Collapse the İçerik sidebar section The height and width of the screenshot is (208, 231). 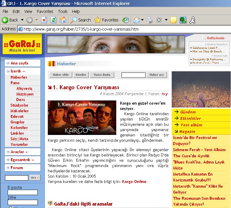(x=22, y=71)
